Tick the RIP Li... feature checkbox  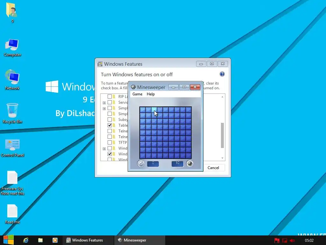(x=110, y=96)
